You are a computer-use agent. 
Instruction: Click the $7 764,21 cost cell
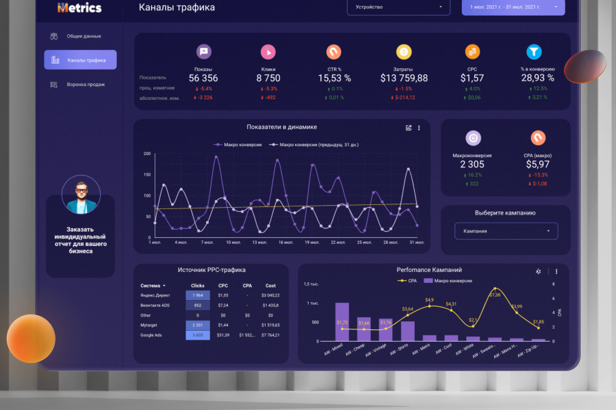click(270, 335)
